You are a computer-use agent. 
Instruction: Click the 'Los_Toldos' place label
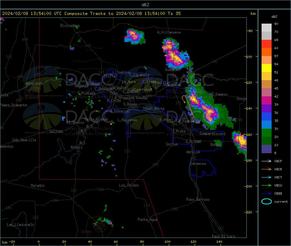click(129, 185)
